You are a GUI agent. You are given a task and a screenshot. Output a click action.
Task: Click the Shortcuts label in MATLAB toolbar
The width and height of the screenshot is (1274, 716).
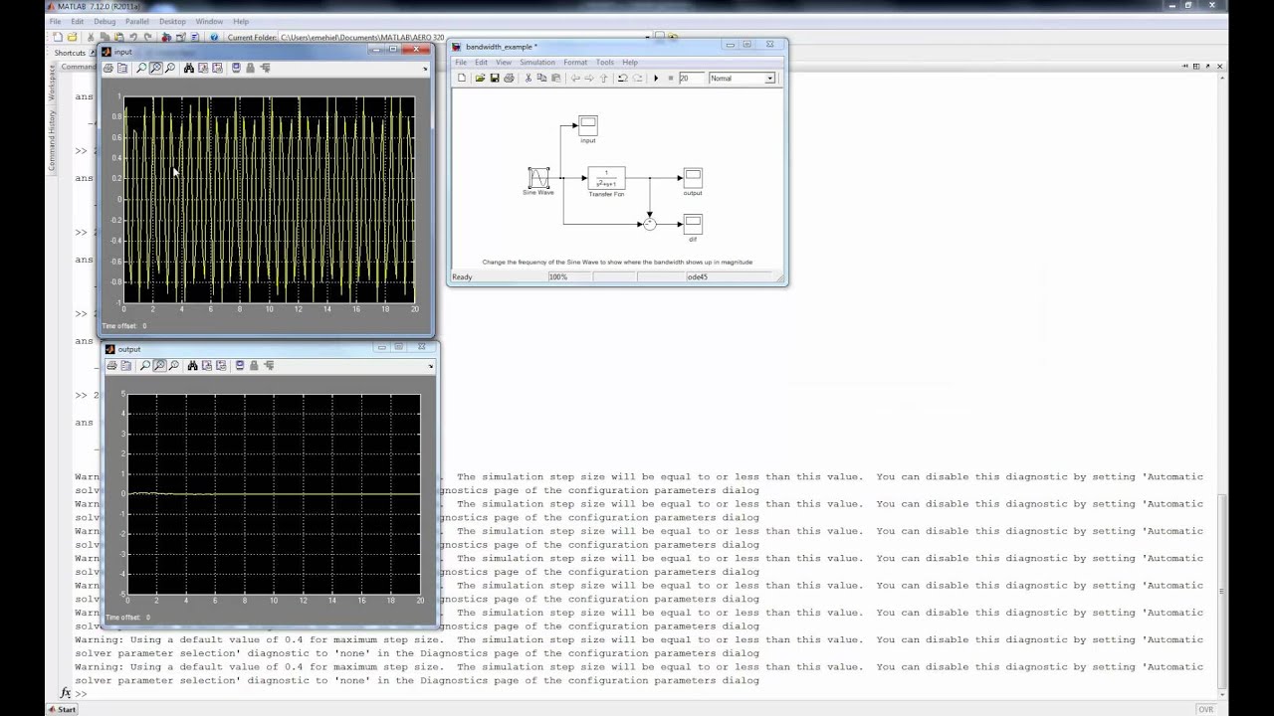pos(70,53)
